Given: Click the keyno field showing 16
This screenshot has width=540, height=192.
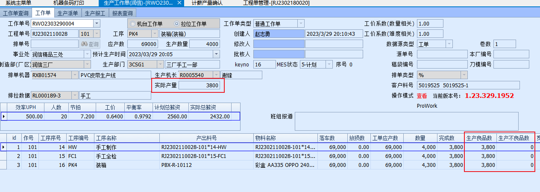Looking at the screenshot, I should click(x=264, y=64).
